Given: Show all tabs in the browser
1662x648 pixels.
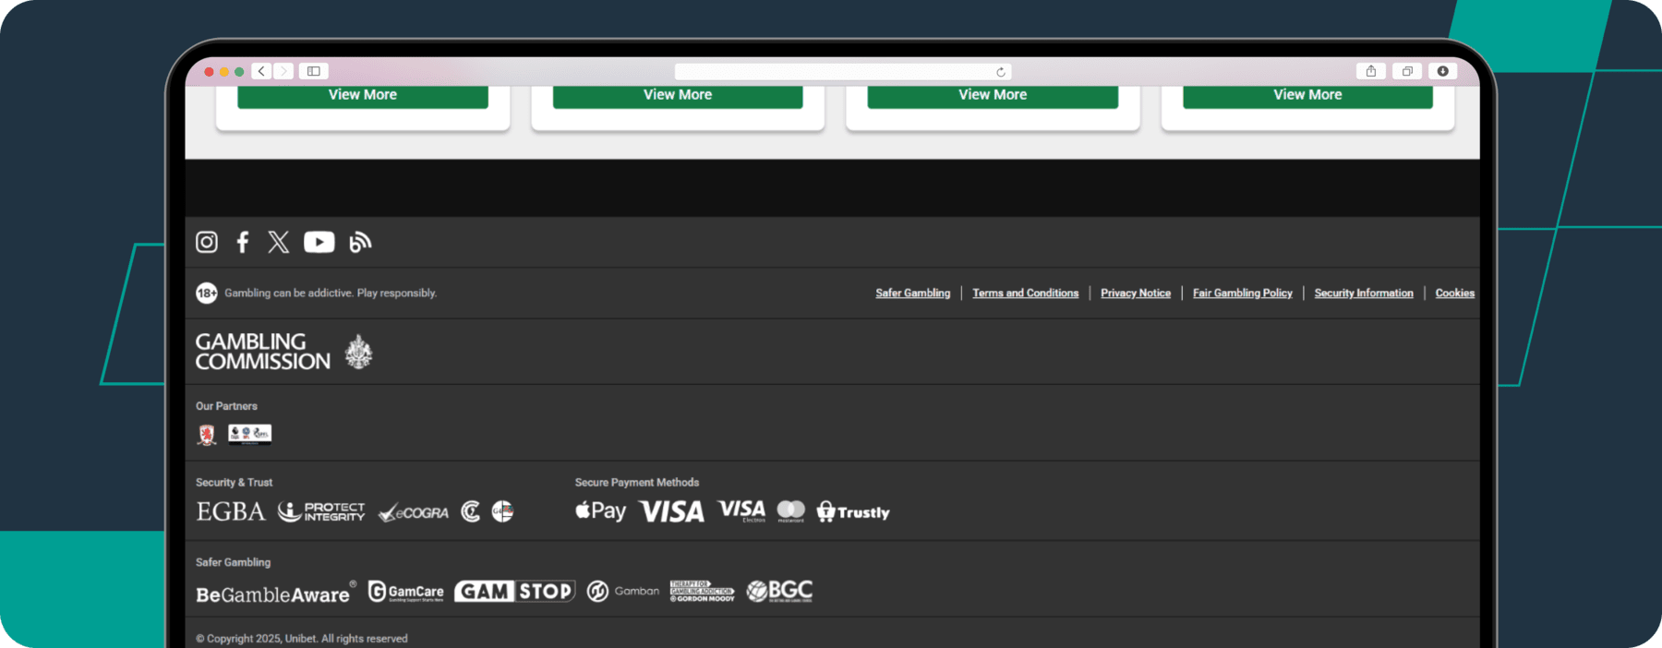Looking at the screenshot, I should [x=1407, y=71].
